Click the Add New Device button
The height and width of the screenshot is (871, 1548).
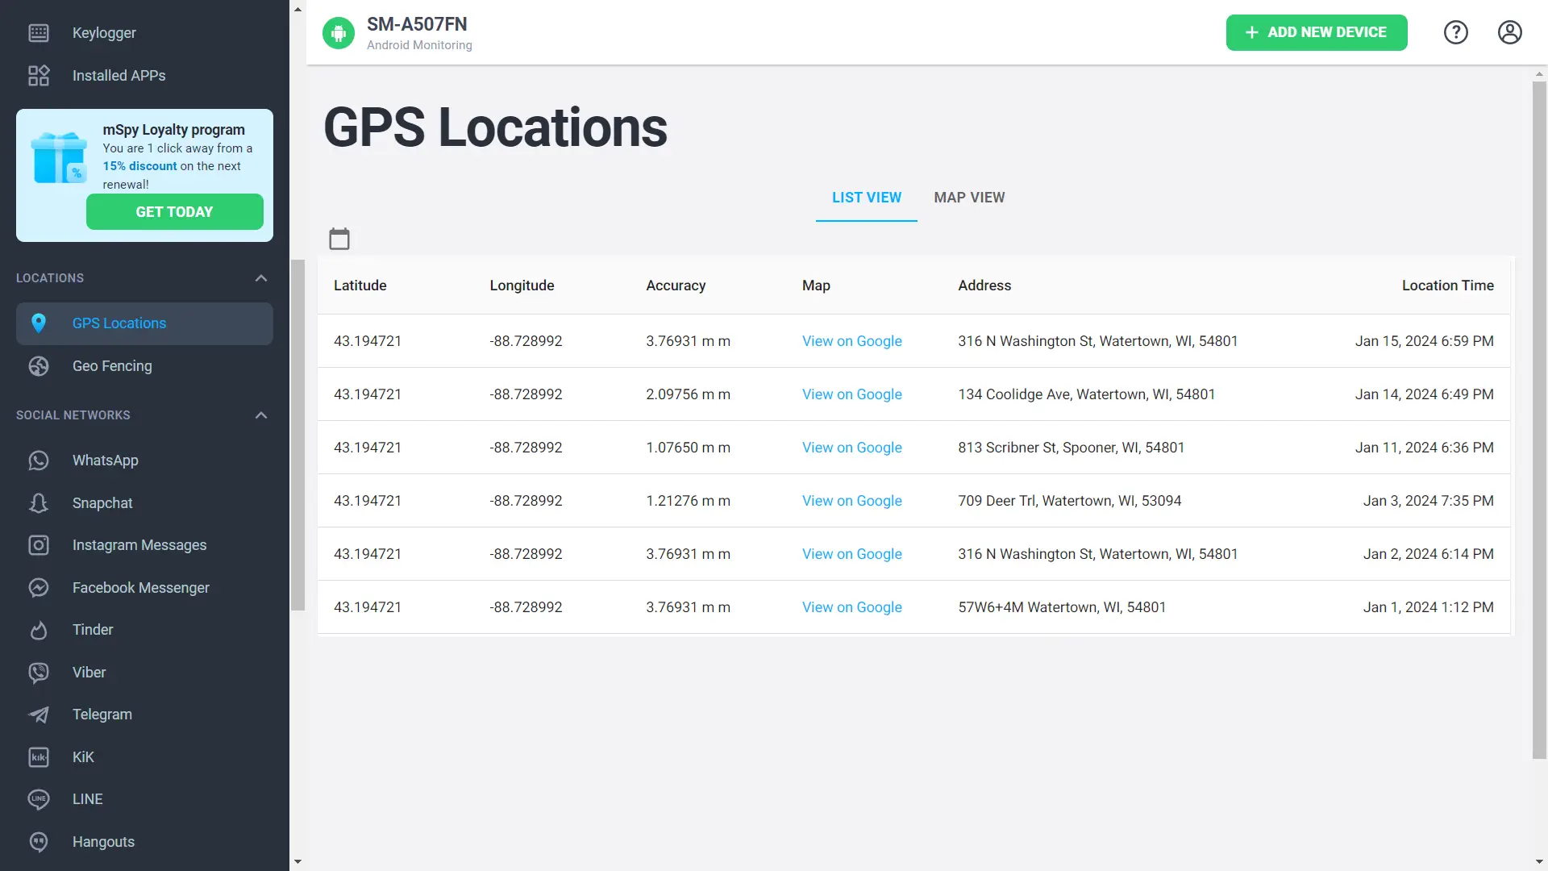(x=1317, y=32)
